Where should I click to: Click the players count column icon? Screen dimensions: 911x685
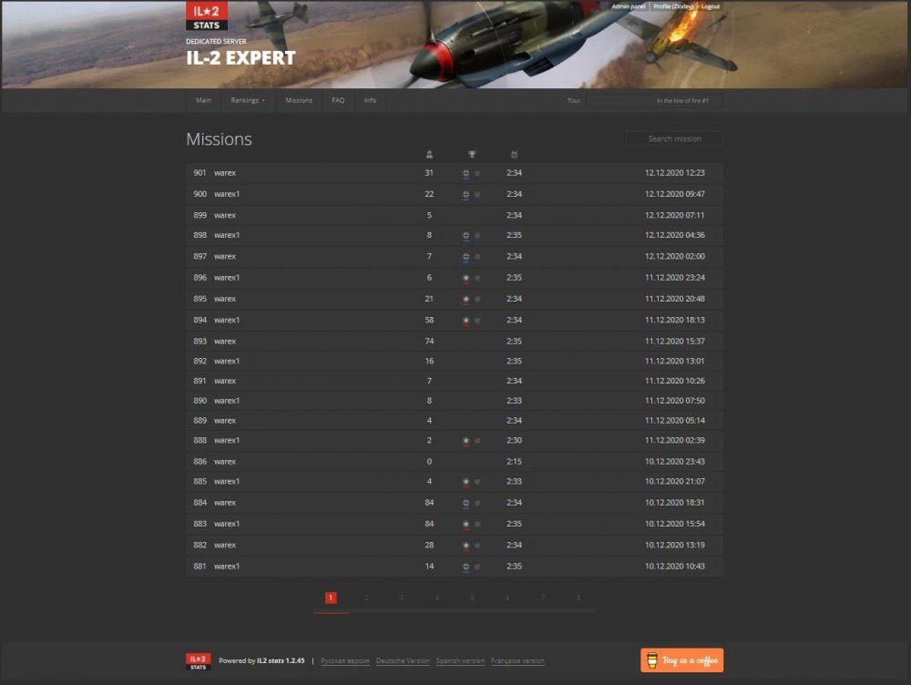[429, 155]
